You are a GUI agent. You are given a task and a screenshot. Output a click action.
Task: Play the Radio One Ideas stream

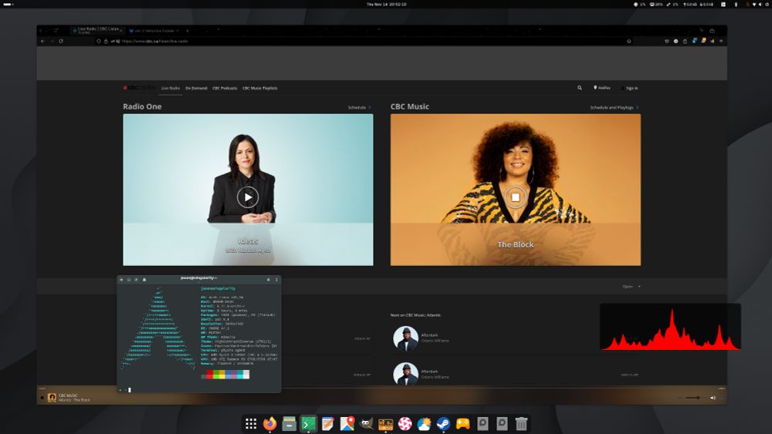click(x=247, y=197)
